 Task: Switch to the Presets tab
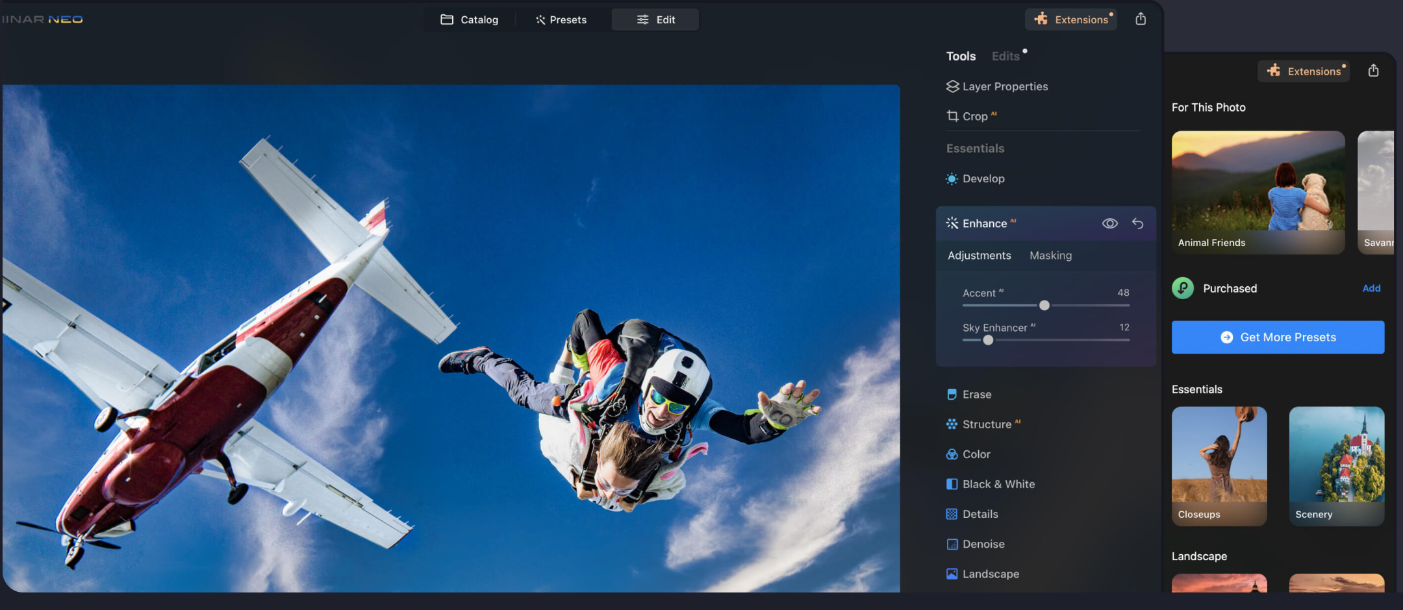pos(561,19)
